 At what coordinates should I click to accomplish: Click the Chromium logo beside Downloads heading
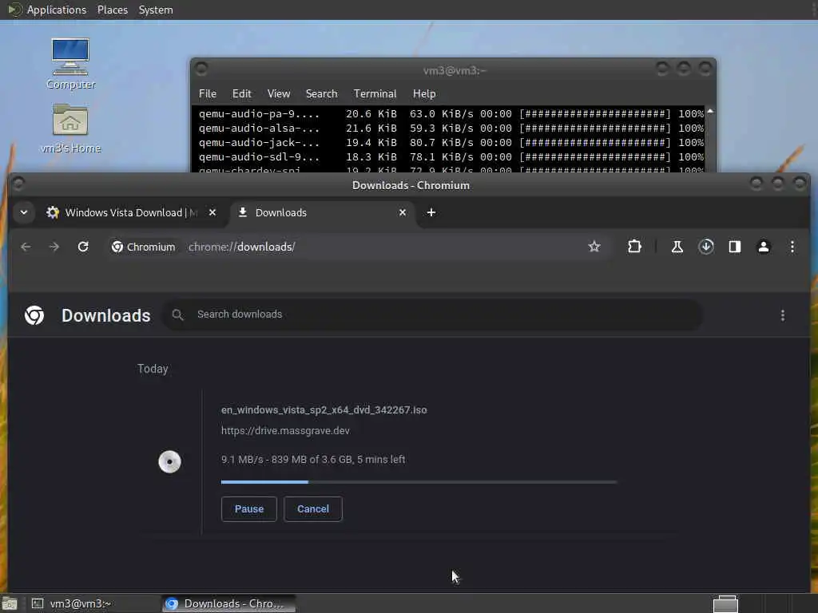point(34,315)
